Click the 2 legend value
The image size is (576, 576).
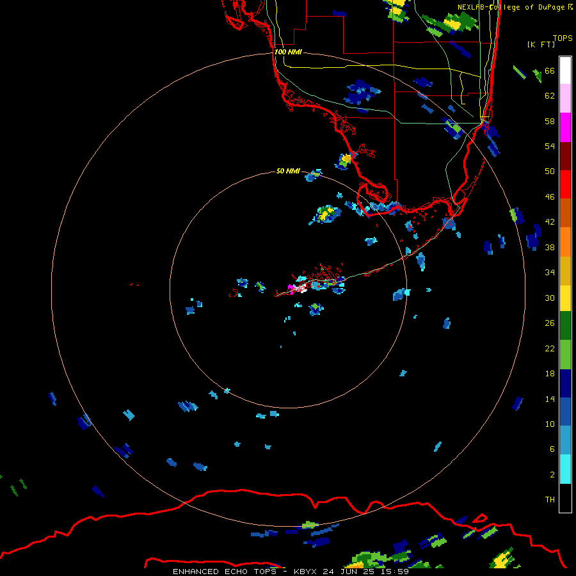coord(552,475)
